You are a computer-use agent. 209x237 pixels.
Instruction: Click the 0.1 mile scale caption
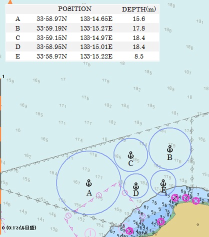coord(19,227)
